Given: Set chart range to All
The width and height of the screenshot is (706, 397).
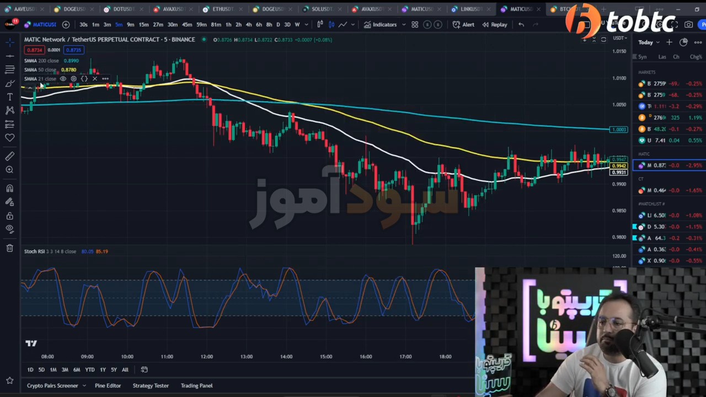Looking at the screenshot, I should click(125, 369).
